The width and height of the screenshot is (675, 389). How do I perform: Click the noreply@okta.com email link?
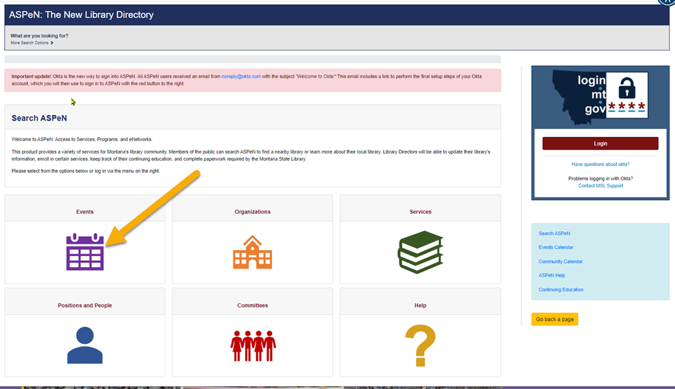pos(241,76)
